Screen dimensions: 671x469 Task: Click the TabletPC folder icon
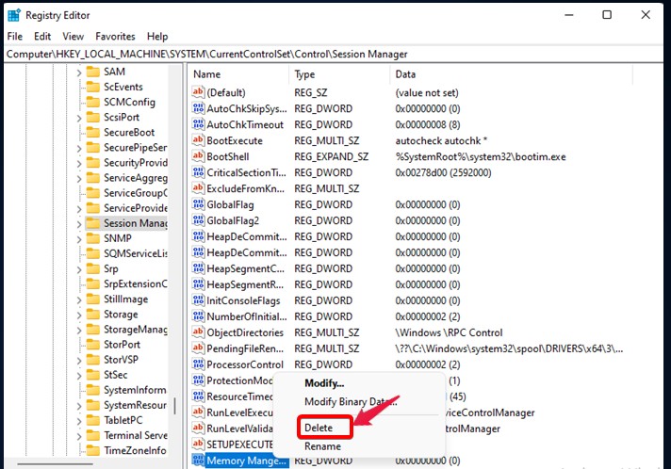coord(92,420)
